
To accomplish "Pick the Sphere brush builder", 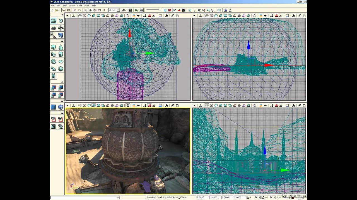I will [61, 69].
